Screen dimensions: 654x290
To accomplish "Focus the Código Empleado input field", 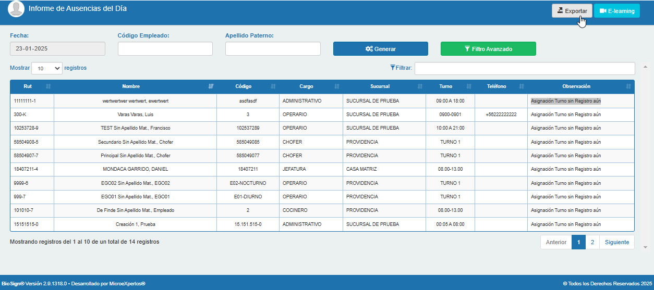I will click(x=165, y=48).
